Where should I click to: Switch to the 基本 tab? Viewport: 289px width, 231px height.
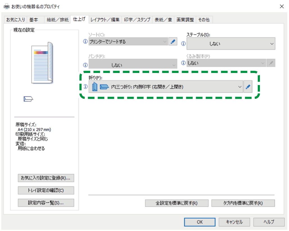click(34, 20)
